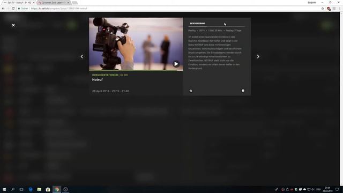This screenshot has width=343, height=193.
Task: Click the programme metadata line under Beschreibung
Action: 215,31
